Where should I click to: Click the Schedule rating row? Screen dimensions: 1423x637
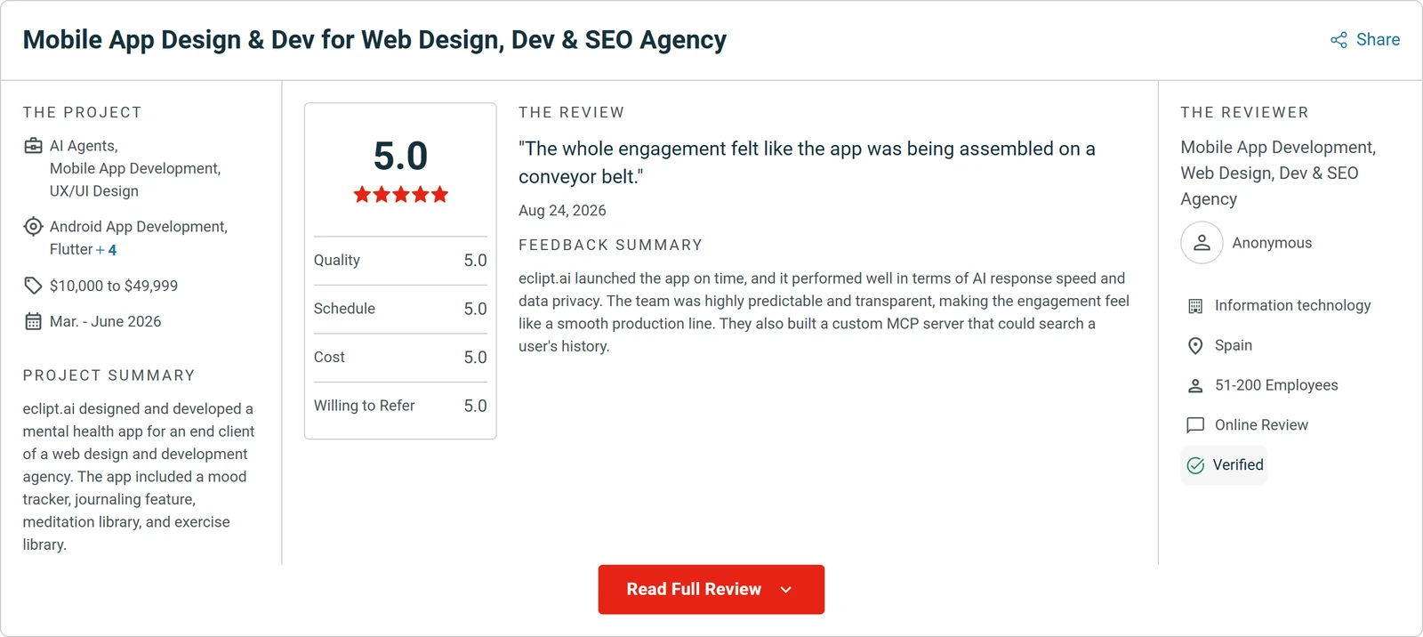[400, 309]
